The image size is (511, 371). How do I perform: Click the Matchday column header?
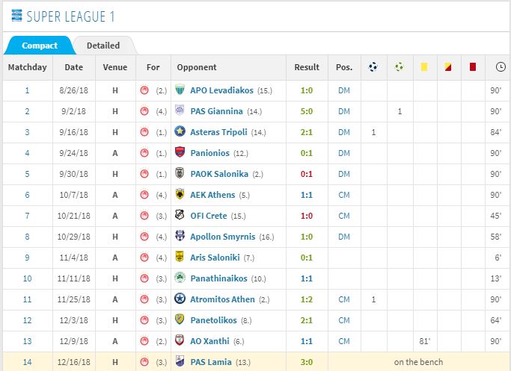pos(27,67)
